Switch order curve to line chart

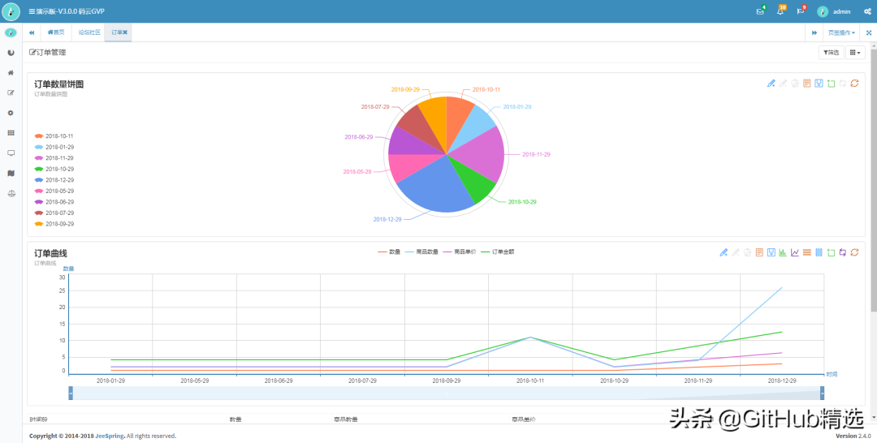(795, 252)
